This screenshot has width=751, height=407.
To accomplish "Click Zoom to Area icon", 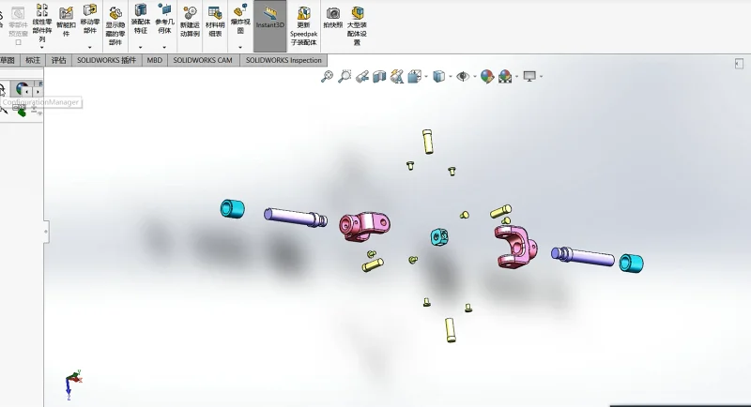I will 345,76.
